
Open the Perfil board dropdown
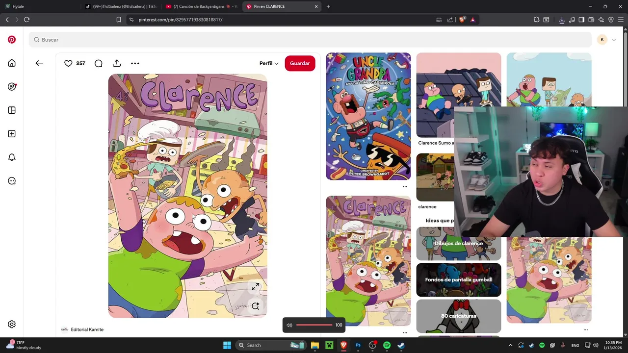pos(269,63)
